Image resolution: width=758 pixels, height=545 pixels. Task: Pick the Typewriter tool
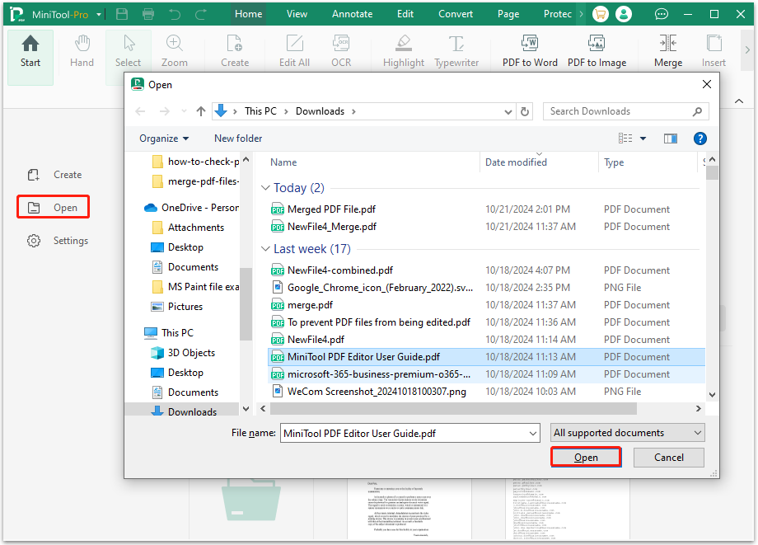(456, 51)
